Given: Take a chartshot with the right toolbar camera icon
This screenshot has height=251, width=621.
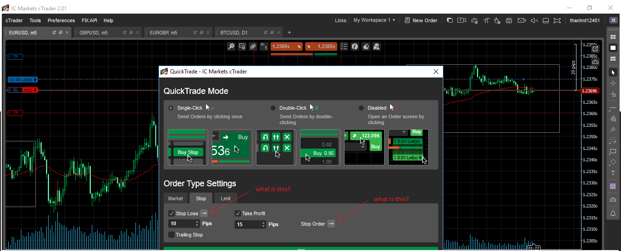Looking at the screenshot, I should [613, 200].
